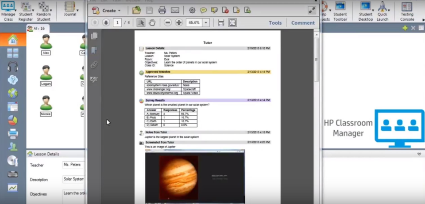The image size is (425, 204).
Task: Click the Random Student dice icon
Action: tap(43, 6)
